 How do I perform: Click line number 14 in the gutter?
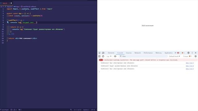(x=3, y=38)
